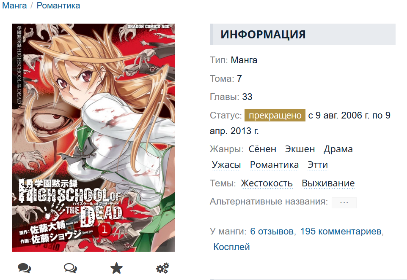This screenshot has height=280, width=407.
Task: Open the gears settings icon
Action: tap(162, 268)
